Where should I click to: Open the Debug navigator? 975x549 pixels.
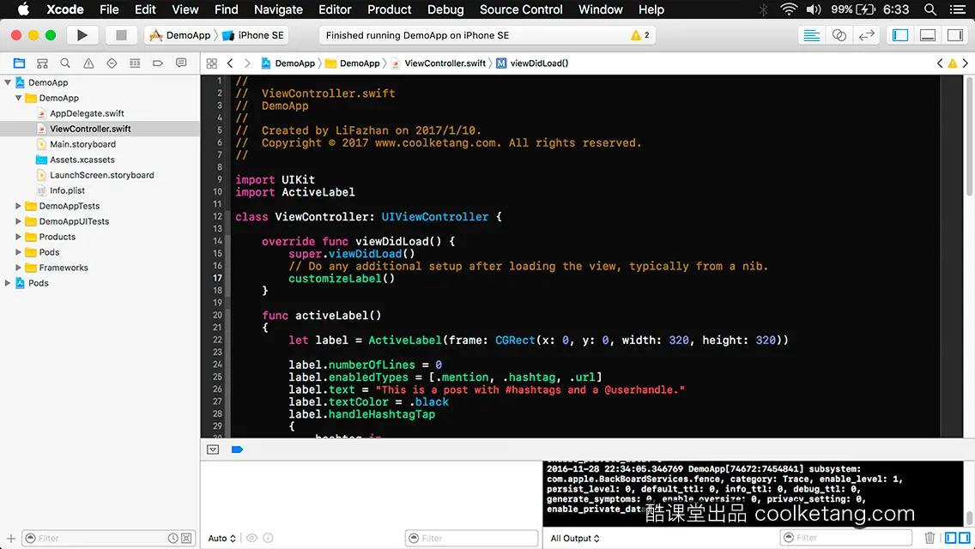click(135, 63)
